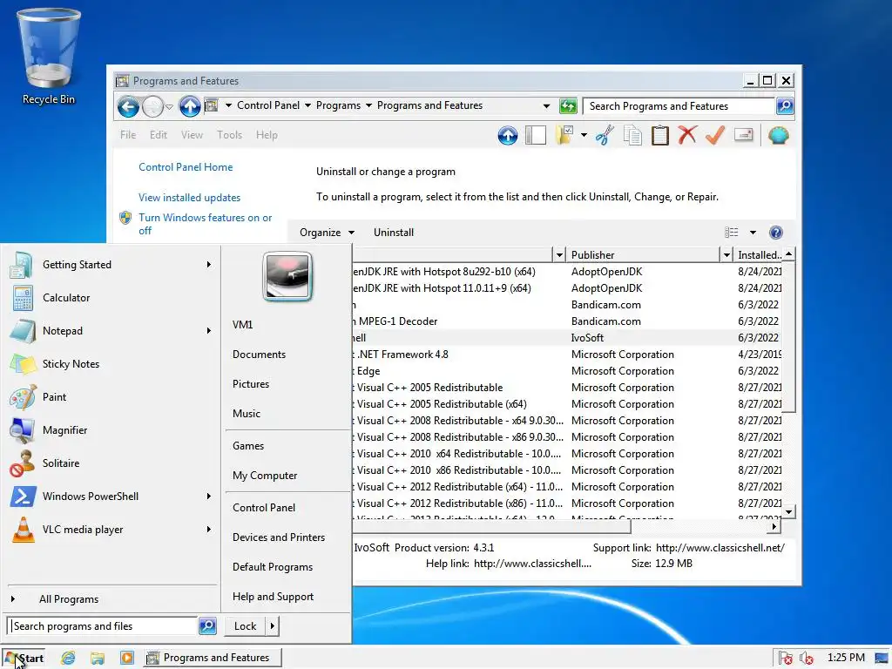Expand All Programs in the Start menu
Image resolution: width=892 pixels, height=669 pixels.
point(68,599)
